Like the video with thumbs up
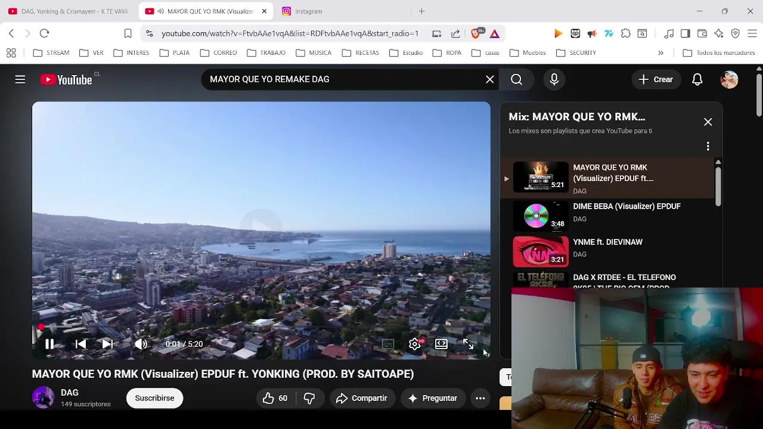 [275, 398]
